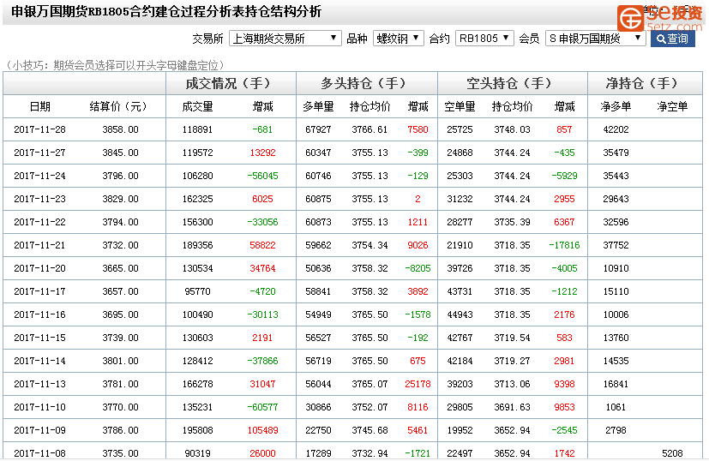Viewport: 709px width, 461px height.
Task: Click net long value 16841
Action: click(616, 384)
